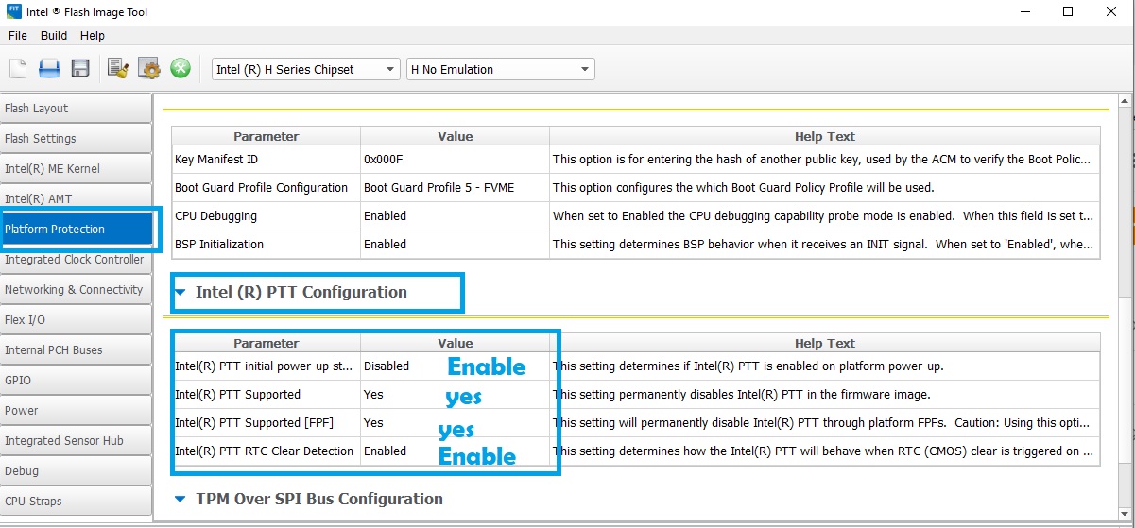Switch to the Flash Layout tab
1135x528 pixels.
point(76,108)
